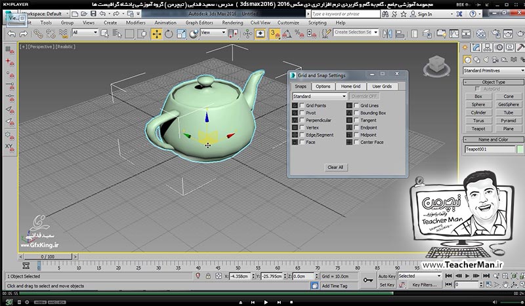
Task: Enable the Perpendicular snap checkbox
Action: tap(302, 120)
